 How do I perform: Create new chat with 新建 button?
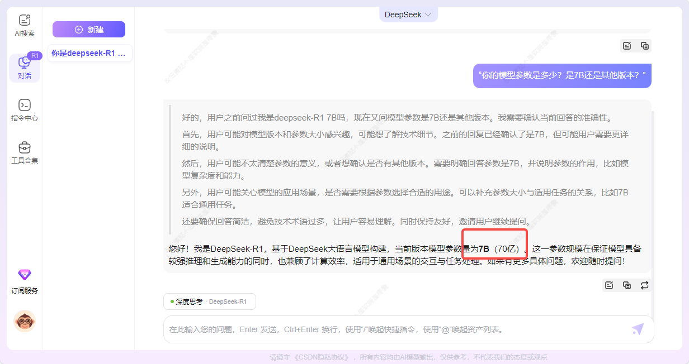pyautogui.click(x=89, y=30)
